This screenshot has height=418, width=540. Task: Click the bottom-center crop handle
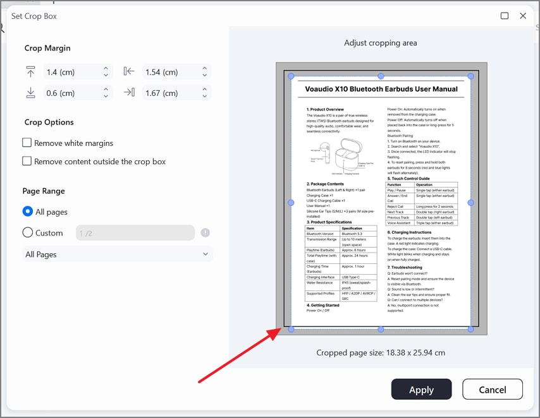(381, 329)
